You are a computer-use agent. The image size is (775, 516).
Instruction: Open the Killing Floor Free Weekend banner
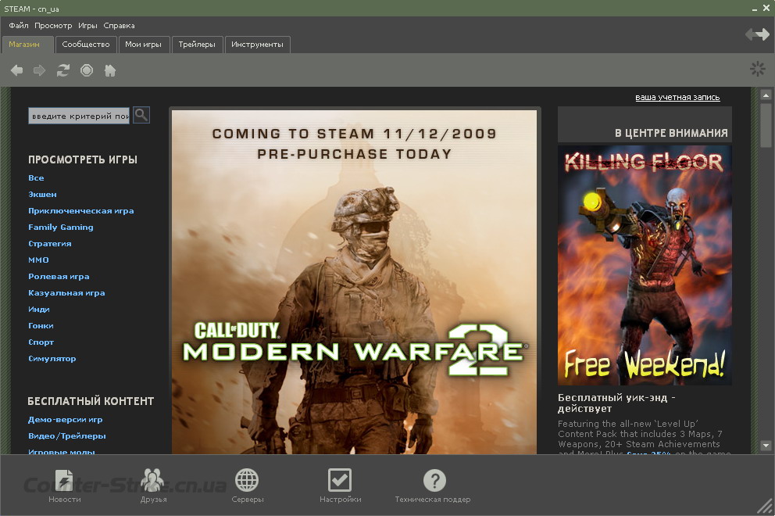[x=645, y=265]
